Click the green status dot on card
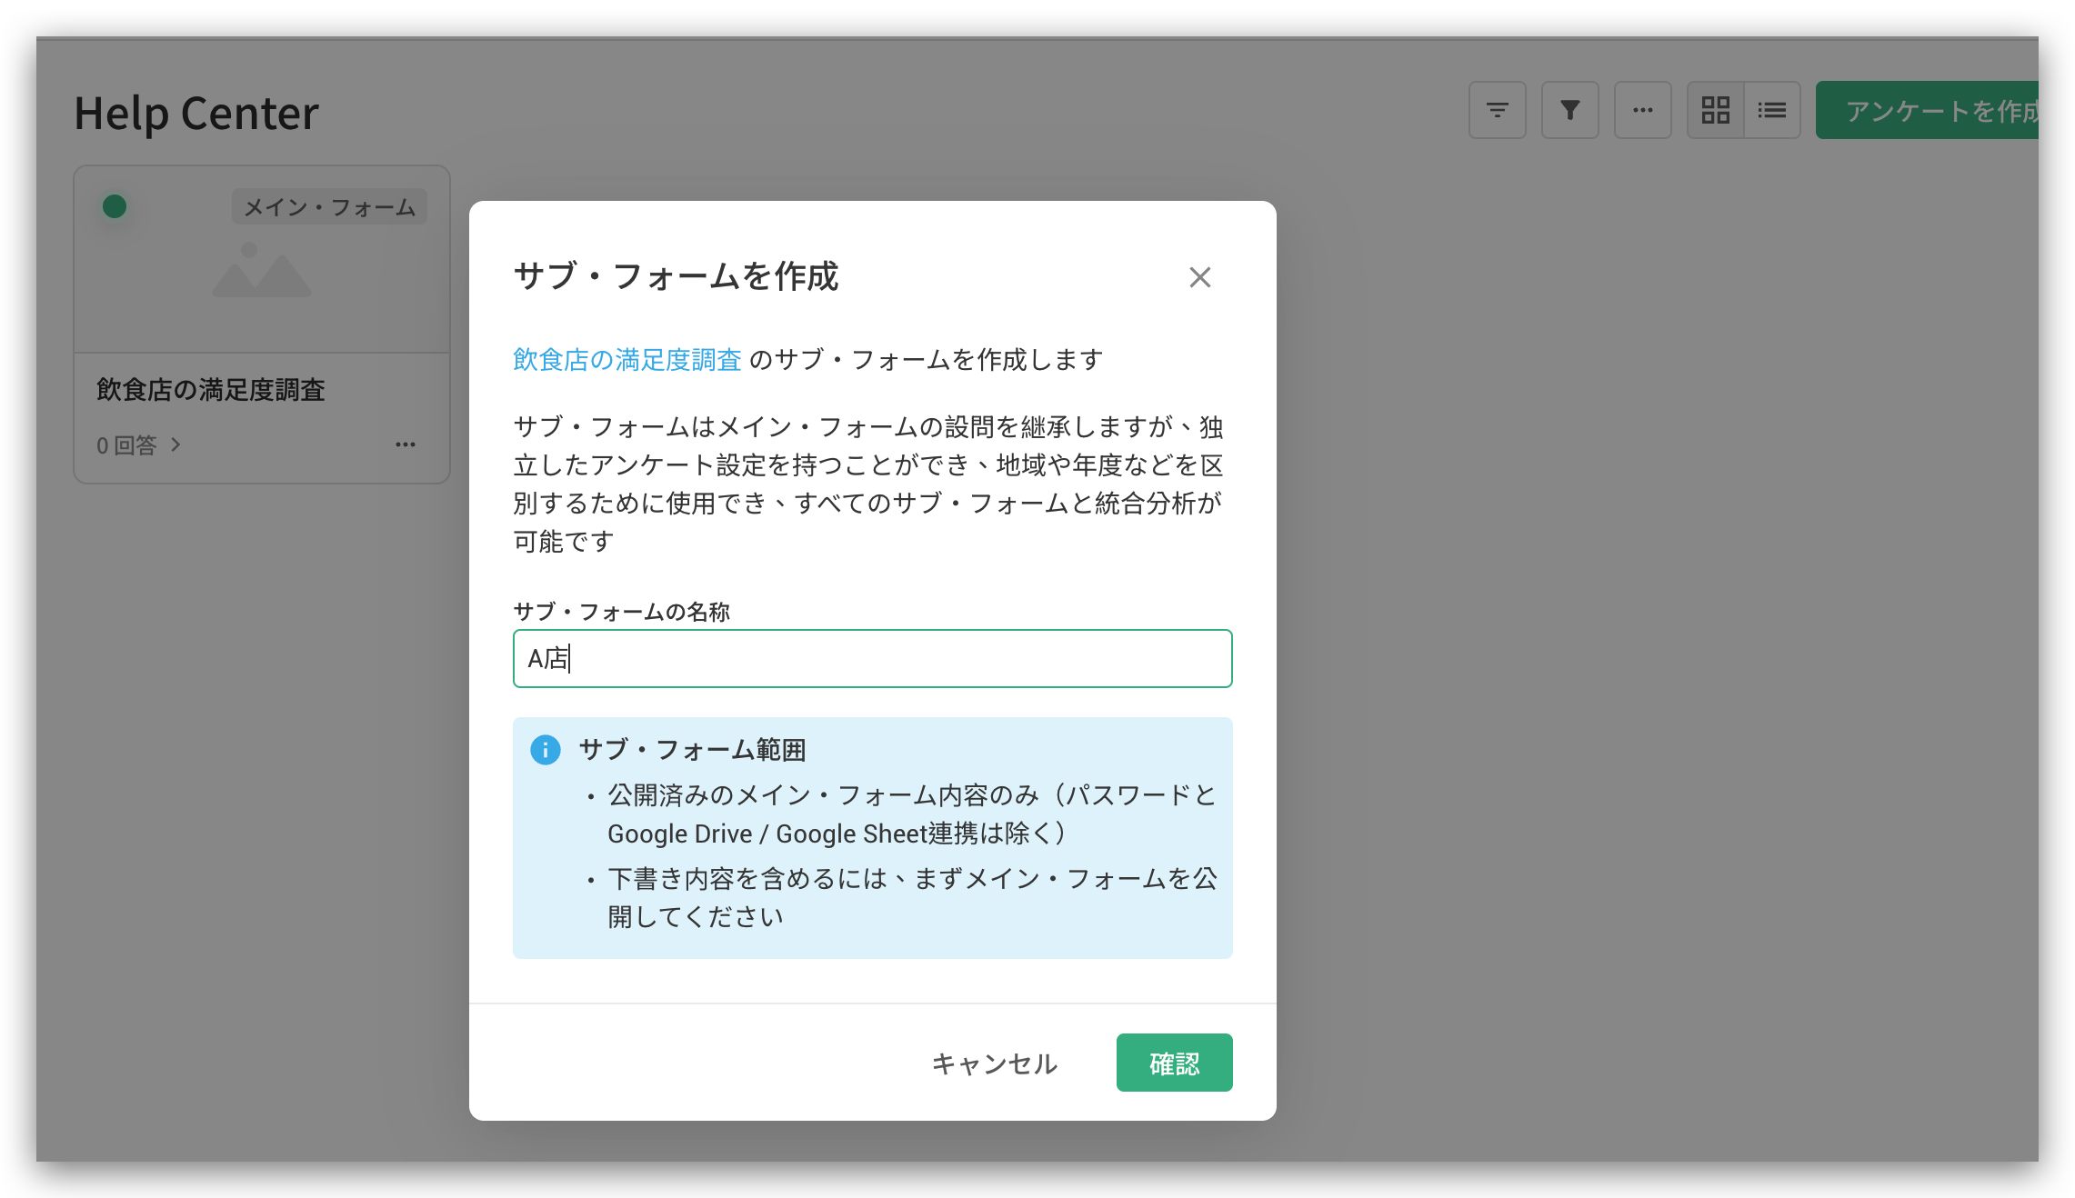2075x1198 pixels. [115, 206]
